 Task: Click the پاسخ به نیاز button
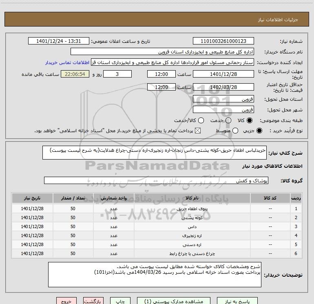[237, 301]
